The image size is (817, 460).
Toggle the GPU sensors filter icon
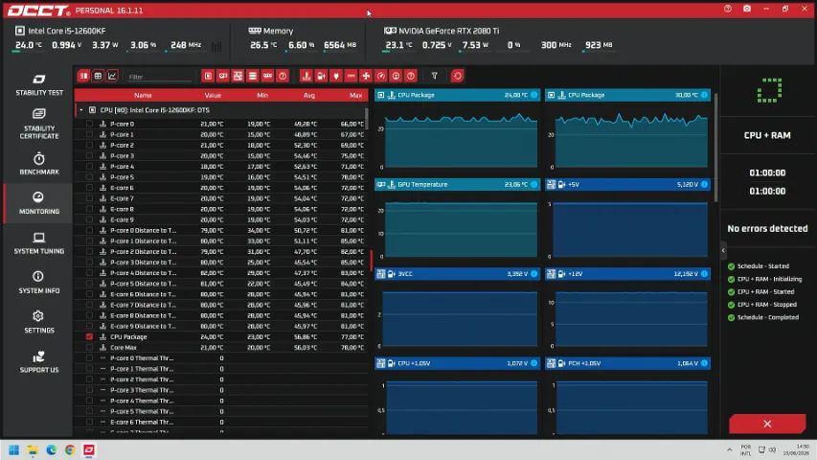pyautogui.click(x=223, y=76)
